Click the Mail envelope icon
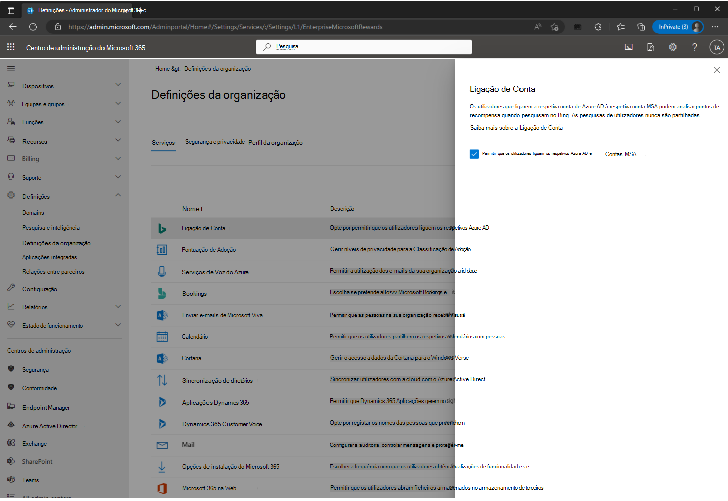 (162, 445)
